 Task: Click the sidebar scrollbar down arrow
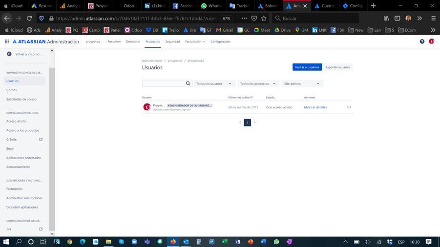tap(52, 233)
